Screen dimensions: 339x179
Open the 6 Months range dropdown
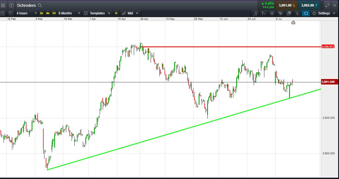tap(69, 13)
